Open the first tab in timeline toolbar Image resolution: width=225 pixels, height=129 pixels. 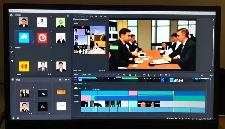(x=76, y=75)
